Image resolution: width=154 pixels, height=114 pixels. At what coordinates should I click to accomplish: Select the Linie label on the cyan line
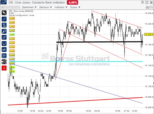pyautogui.click(x=12, y=63)
